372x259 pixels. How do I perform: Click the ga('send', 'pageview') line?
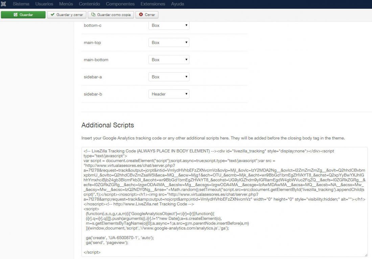coord(107,243)
